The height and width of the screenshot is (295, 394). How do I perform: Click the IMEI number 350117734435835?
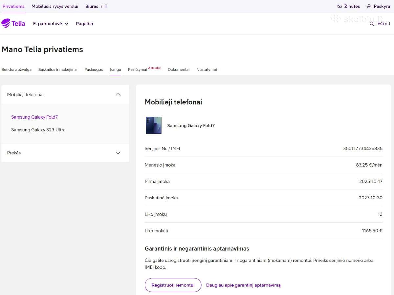click(x=363, y=148)
